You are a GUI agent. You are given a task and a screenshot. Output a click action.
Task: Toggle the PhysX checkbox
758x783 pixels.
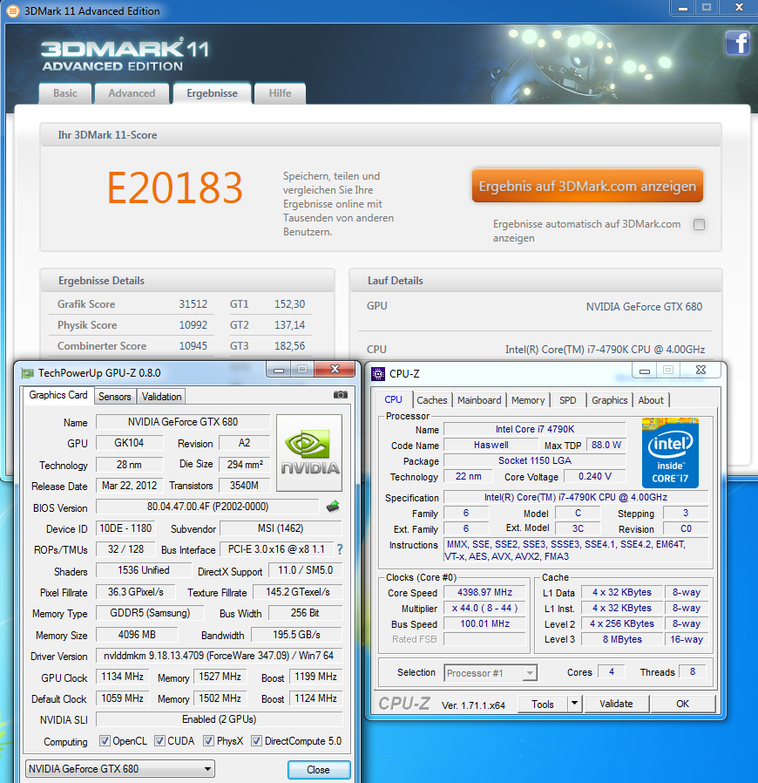209,741
